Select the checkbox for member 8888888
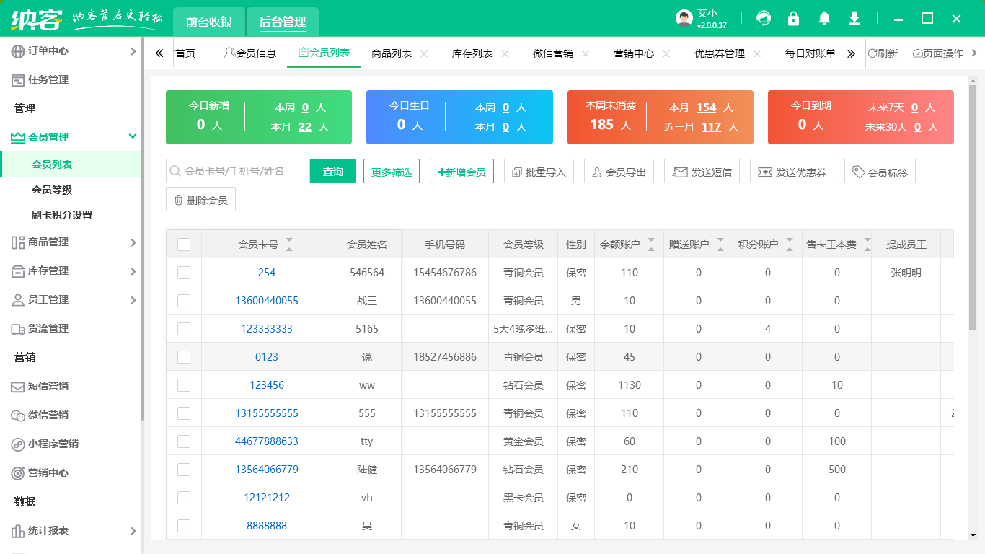The image size is (985, 554). (184, 526)
